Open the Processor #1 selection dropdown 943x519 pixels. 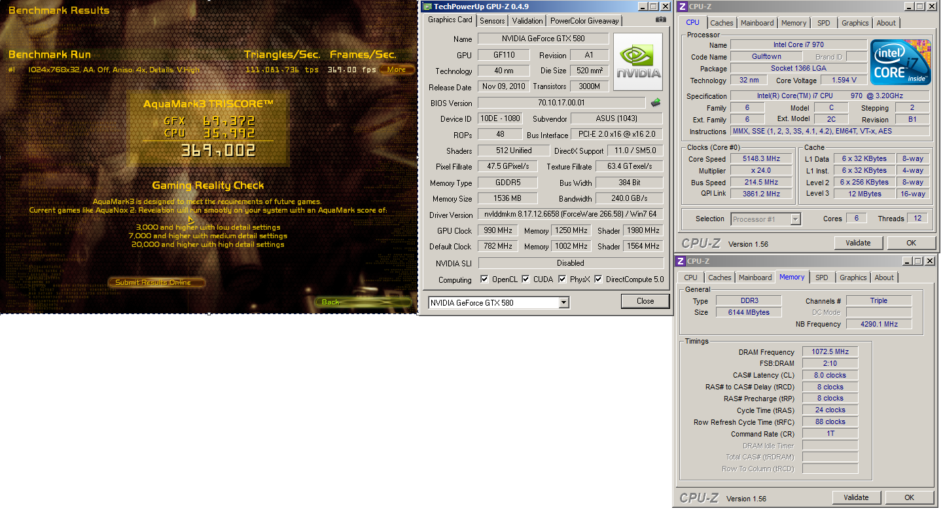coord(795,219)
